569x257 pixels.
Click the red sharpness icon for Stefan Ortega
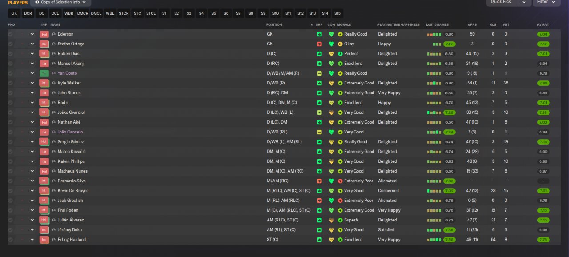(x=319, y=44)
